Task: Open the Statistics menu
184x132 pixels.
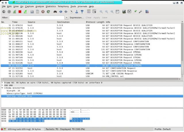Action: pyautogui.click(x=51, y=6)
